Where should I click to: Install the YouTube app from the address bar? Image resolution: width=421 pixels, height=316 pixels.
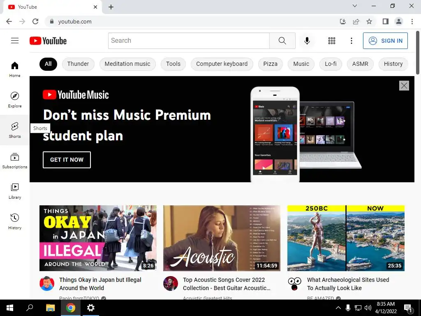tap(343, 21)
